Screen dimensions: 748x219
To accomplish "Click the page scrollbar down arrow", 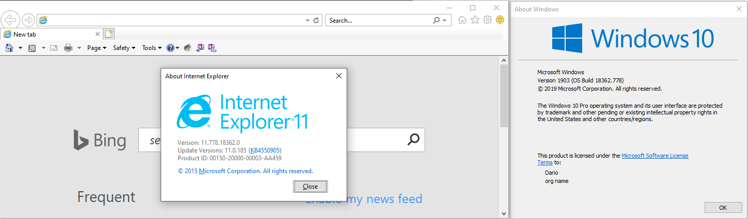I will tap(504, 213).
